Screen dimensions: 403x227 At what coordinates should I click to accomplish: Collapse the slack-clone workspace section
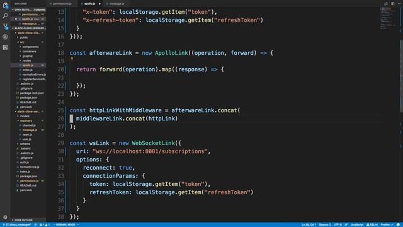(x=28, y=28)
